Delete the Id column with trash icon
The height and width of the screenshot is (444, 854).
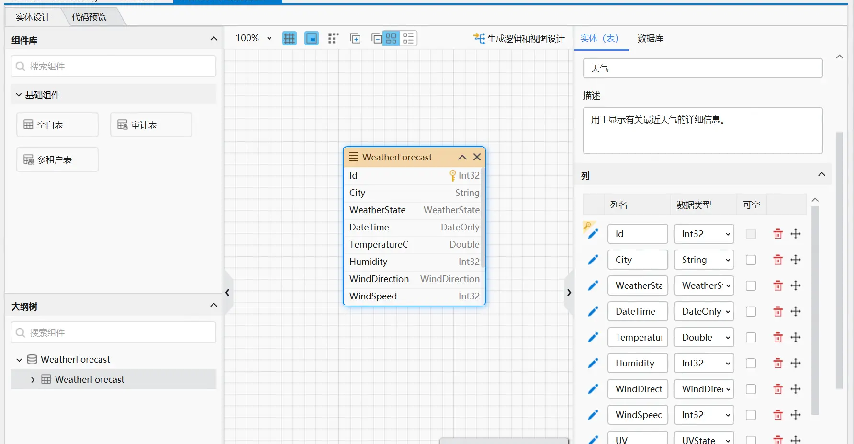point(778,234)
